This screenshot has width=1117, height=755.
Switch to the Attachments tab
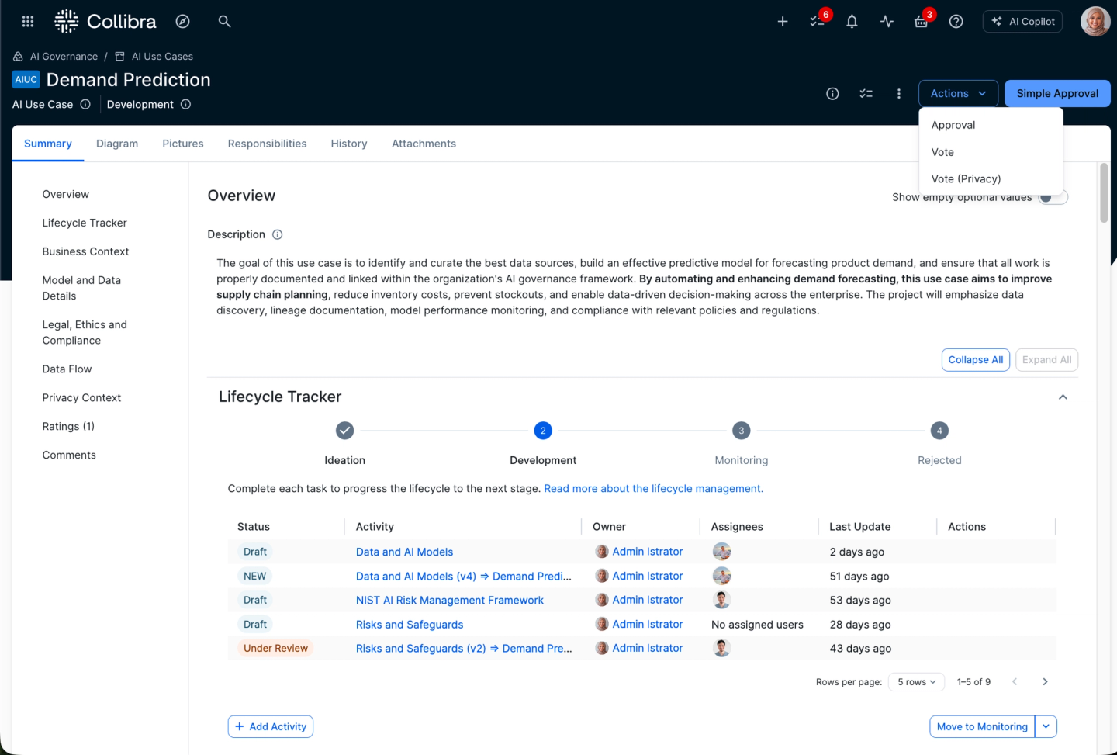click(424, 144)
